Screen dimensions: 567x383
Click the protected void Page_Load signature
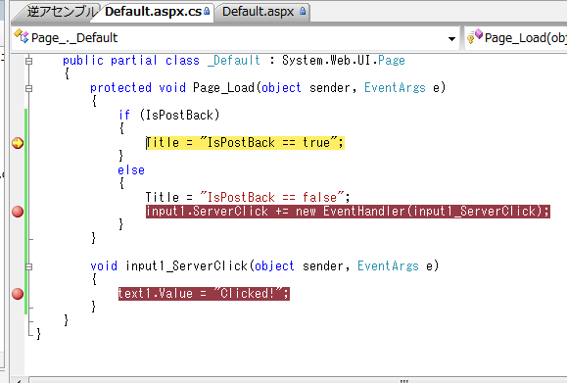coord(268,88)
